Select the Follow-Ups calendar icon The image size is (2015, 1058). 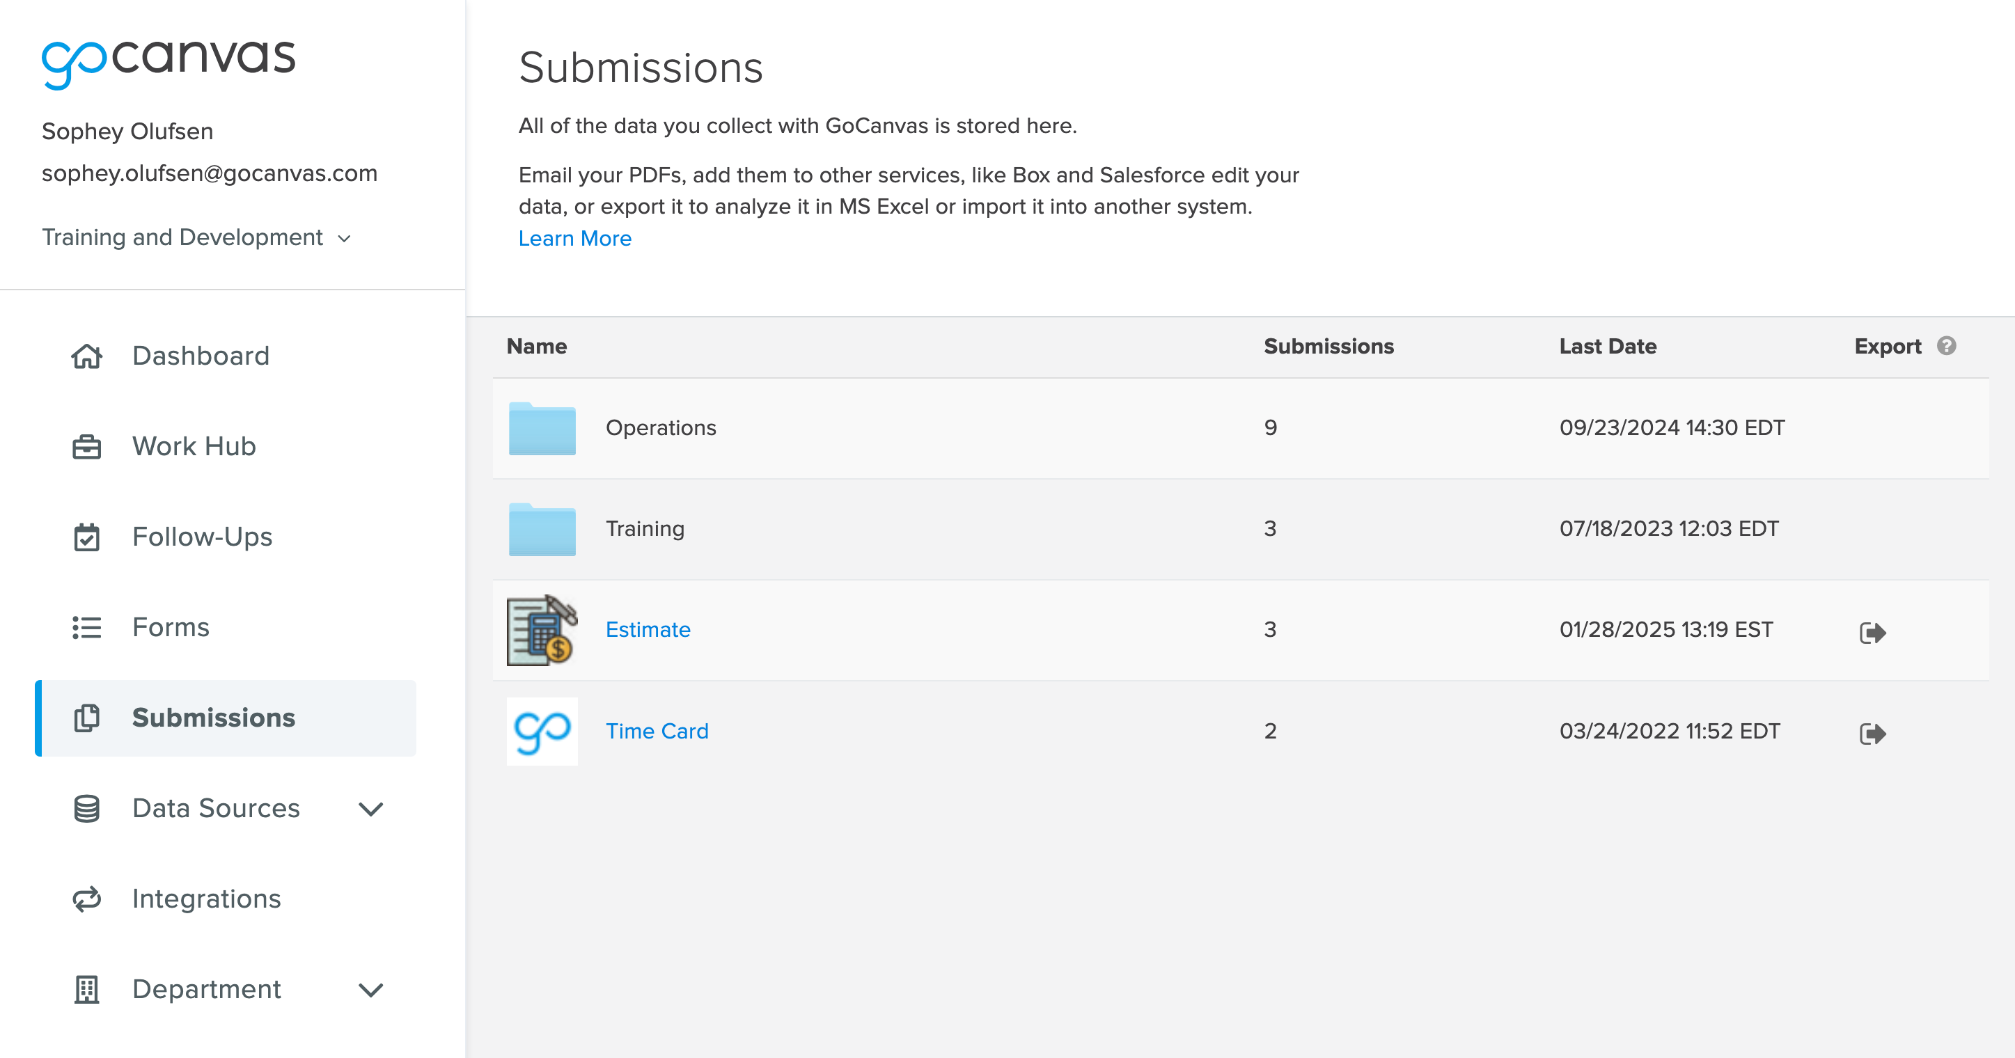click(87, 537)
